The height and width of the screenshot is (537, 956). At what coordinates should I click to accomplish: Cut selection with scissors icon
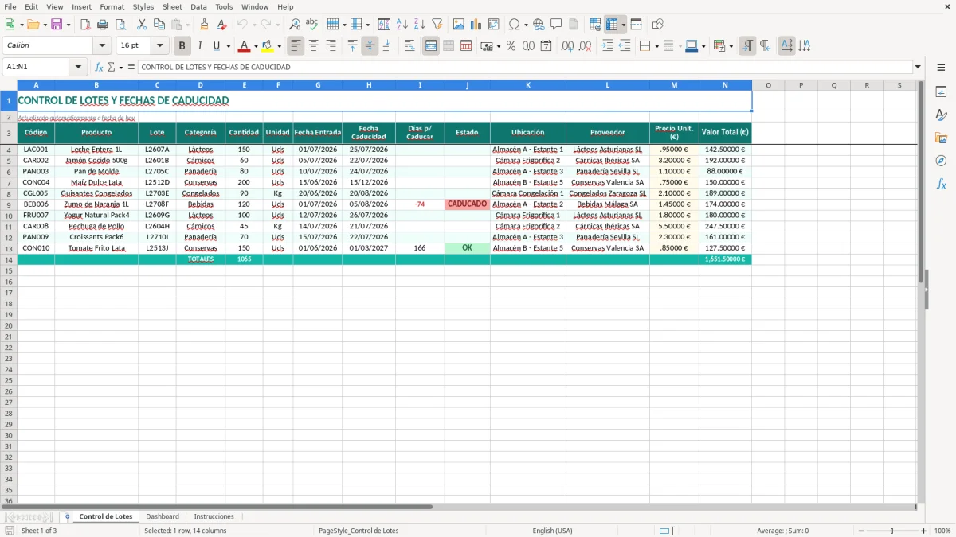pyautogui.click(x=142, y=25)
